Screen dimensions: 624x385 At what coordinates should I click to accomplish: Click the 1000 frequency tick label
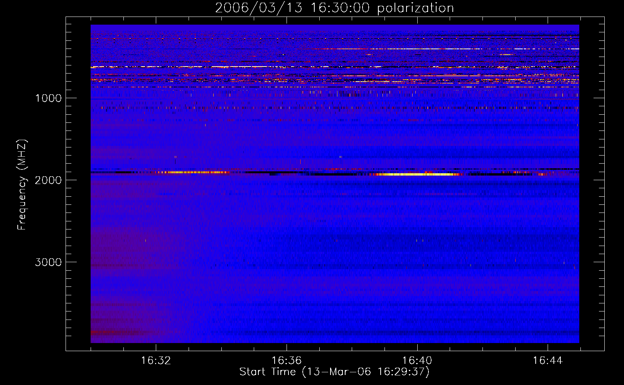pyautogui.click(x=48, y=98)
